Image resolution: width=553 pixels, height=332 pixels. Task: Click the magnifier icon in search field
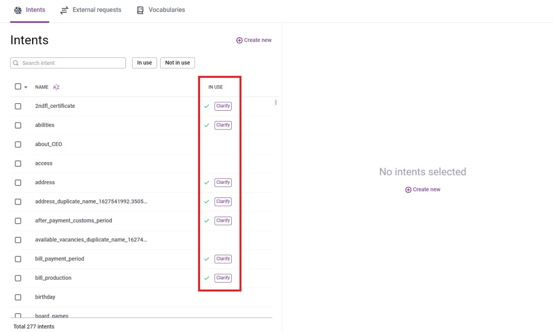(16, 63)
